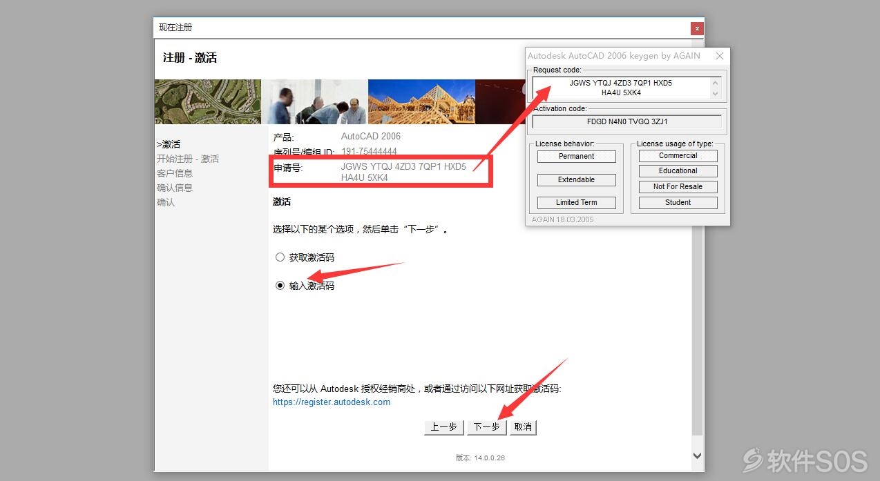
Task: Select Commercial license usage type
Action: click(x=678, y=156)
